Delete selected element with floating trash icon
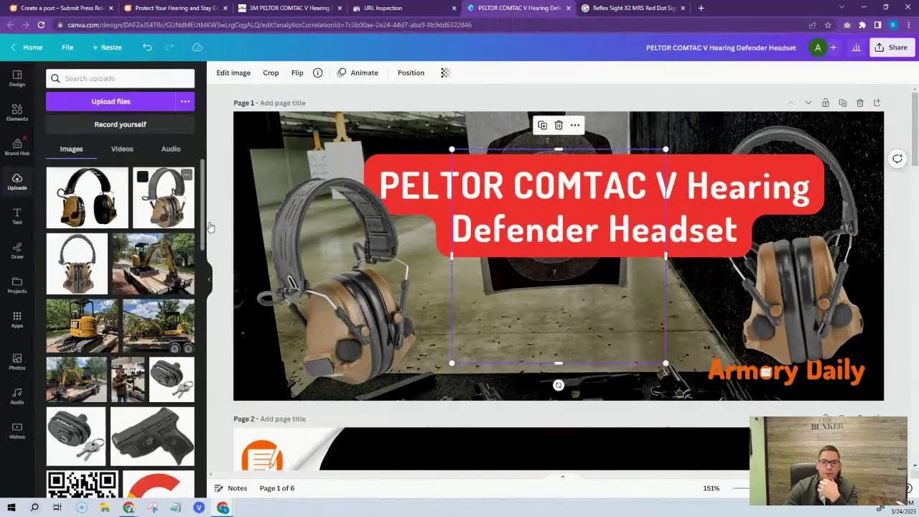Image resolution: width=919 pixels, height=517 pixels. point(559,125)
